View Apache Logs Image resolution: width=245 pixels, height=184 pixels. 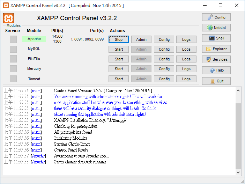[186, 39]
